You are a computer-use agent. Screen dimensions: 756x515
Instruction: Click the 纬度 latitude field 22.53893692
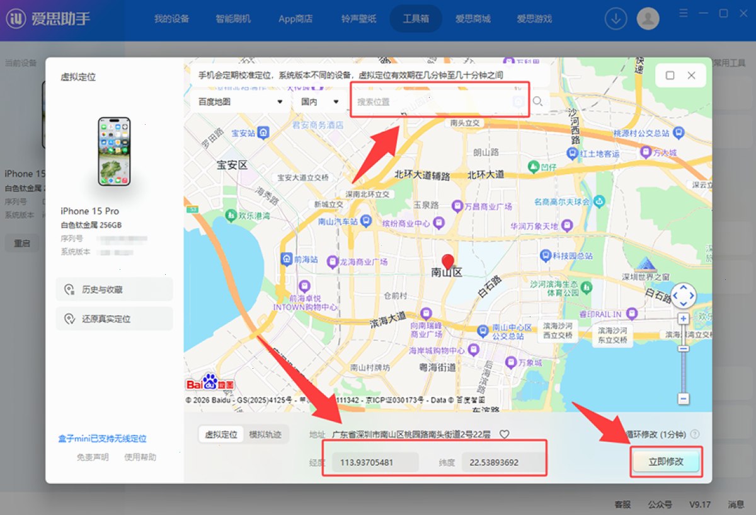click(503, 462)
